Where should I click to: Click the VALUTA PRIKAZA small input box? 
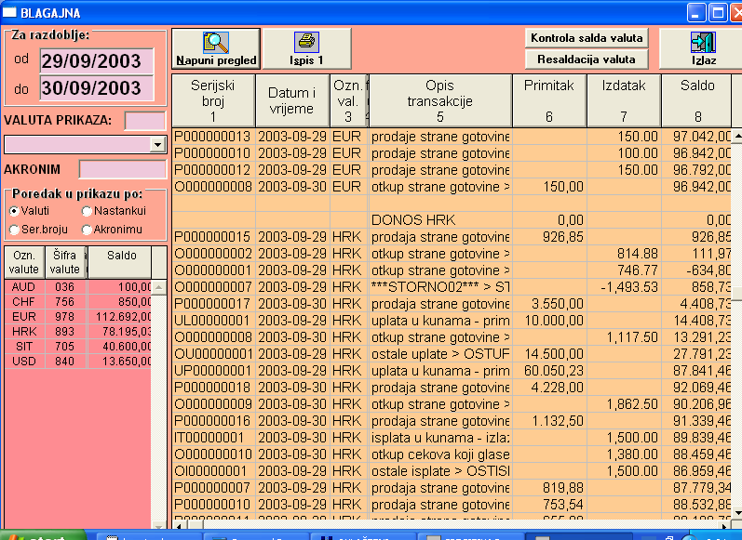pyautogui.click(x=143, y=120)
